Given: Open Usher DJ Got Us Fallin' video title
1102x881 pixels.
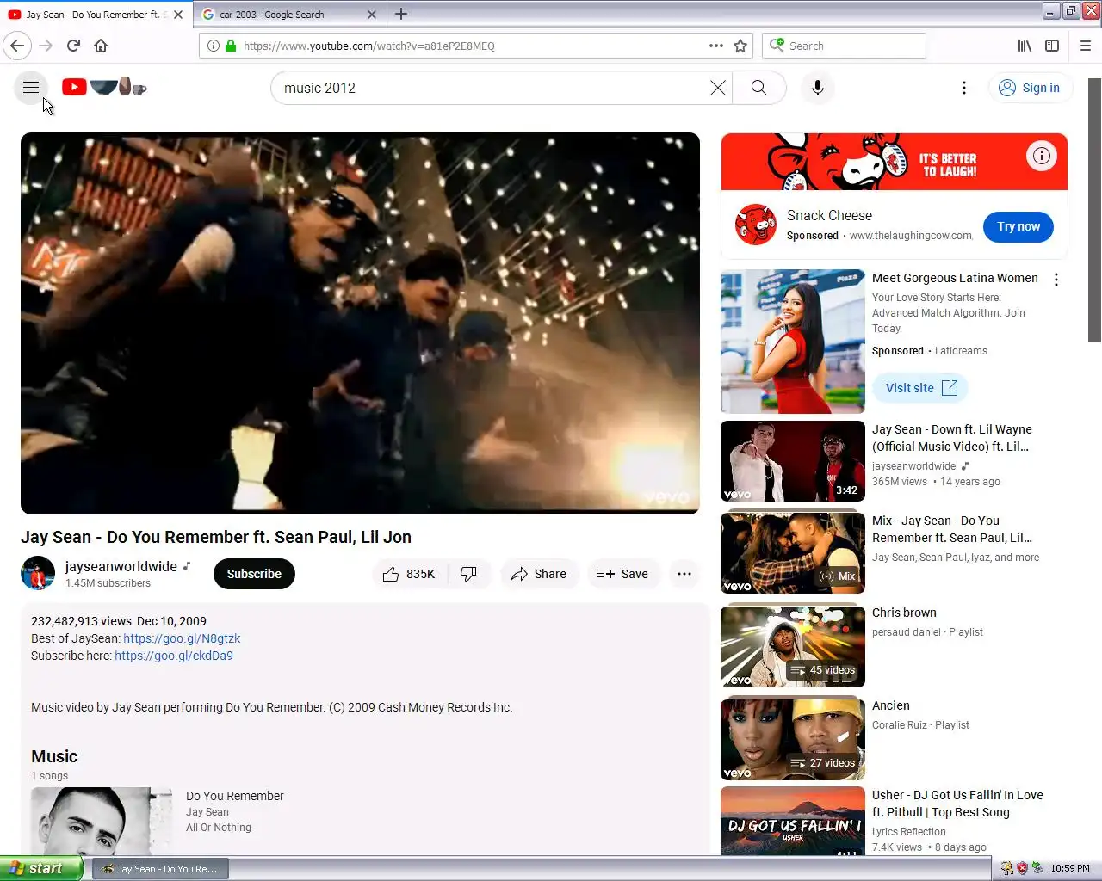Looking at the screenshot, I should point(957,804).
